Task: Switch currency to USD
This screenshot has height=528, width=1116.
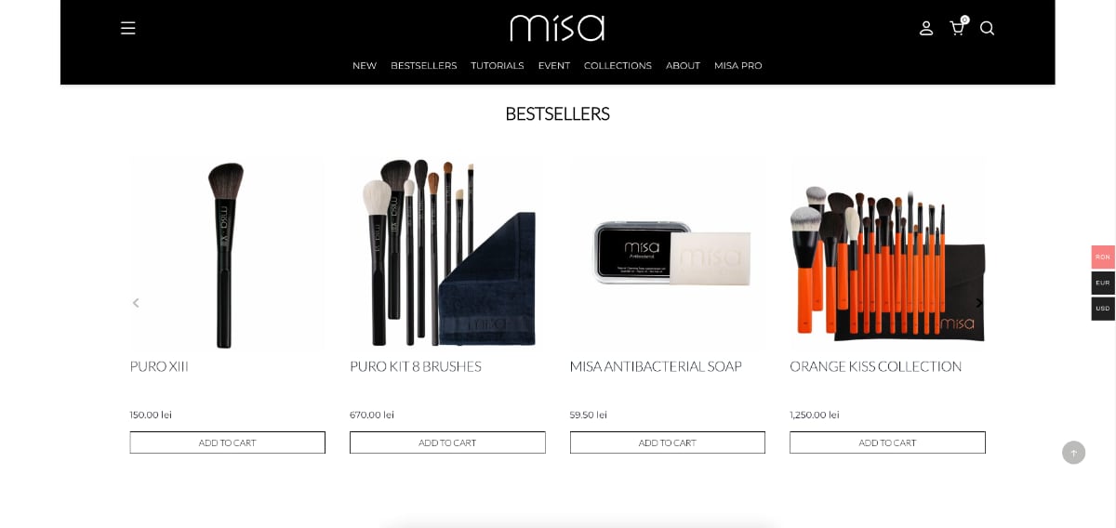Action: coord(1103,309)
